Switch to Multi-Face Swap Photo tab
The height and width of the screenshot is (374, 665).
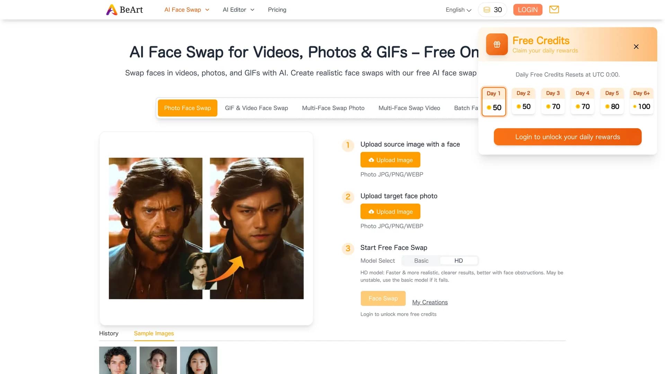click(333, 108)
